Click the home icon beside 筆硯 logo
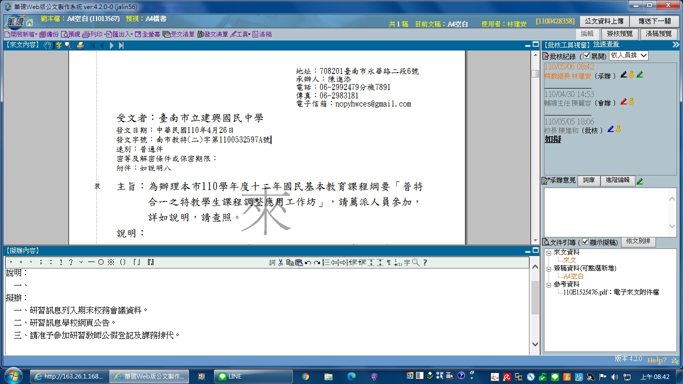 click(x=29, y=22)
